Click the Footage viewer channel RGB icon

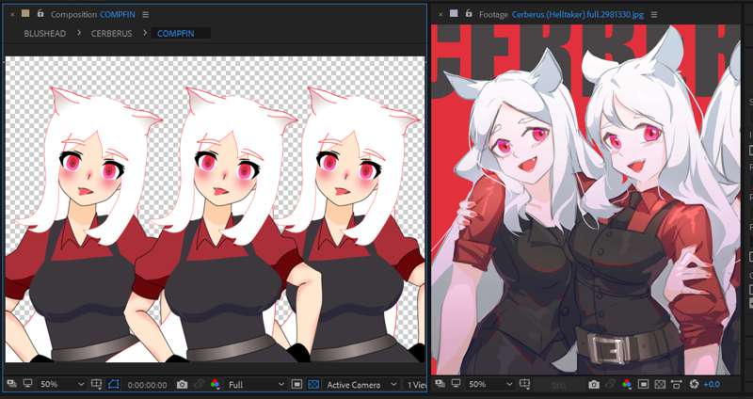click(626, 385)
